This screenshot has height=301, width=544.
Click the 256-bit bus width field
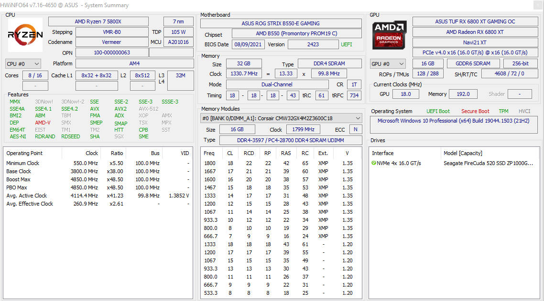tap(521, 64)
